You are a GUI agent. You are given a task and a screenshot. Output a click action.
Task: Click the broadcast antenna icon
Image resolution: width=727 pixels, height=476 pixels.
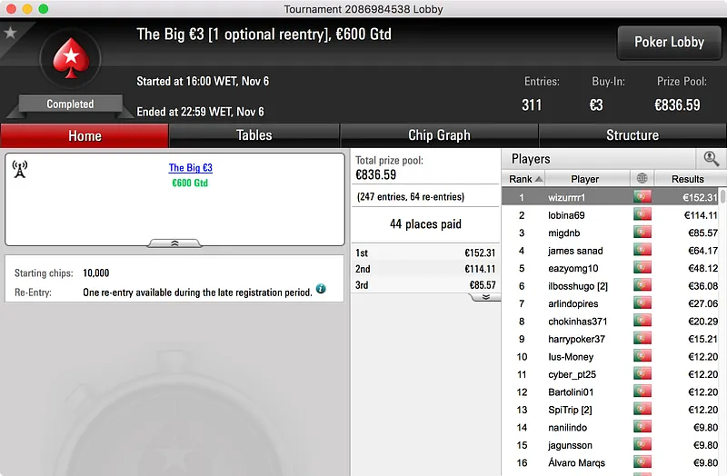coord(20,169)
